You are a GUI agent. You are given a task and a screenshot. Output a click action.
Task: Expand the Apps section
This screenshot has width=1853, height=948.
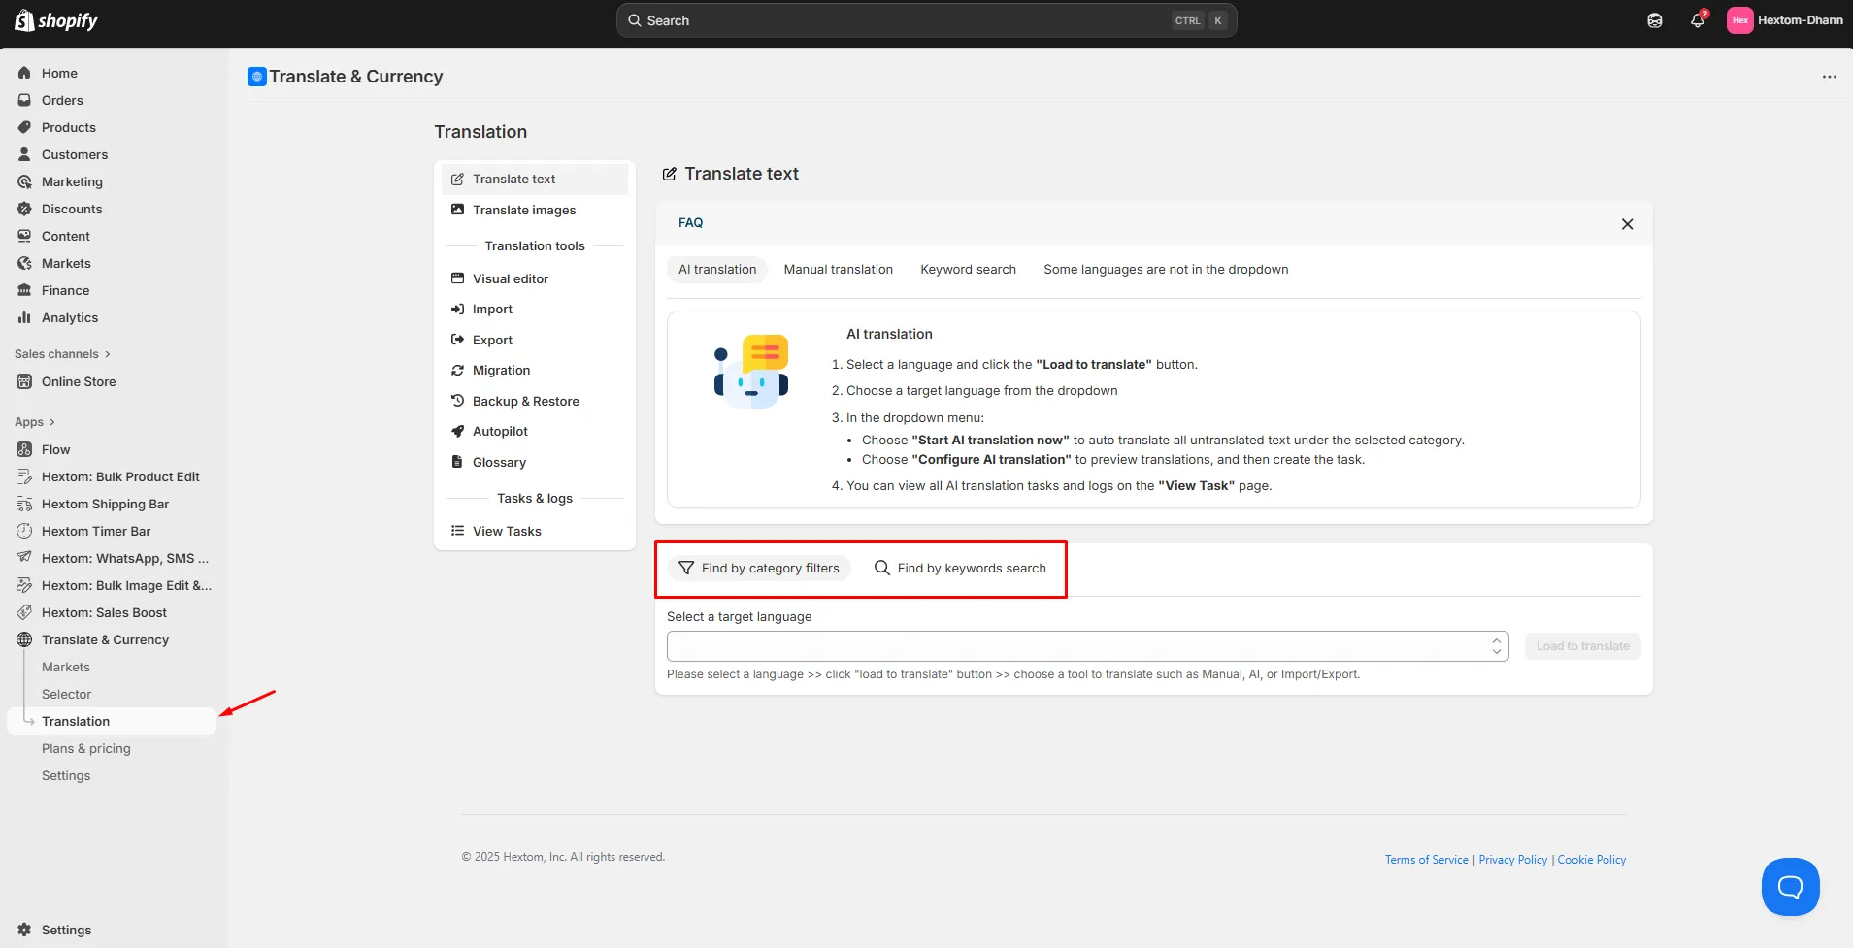tap(35, 422)
